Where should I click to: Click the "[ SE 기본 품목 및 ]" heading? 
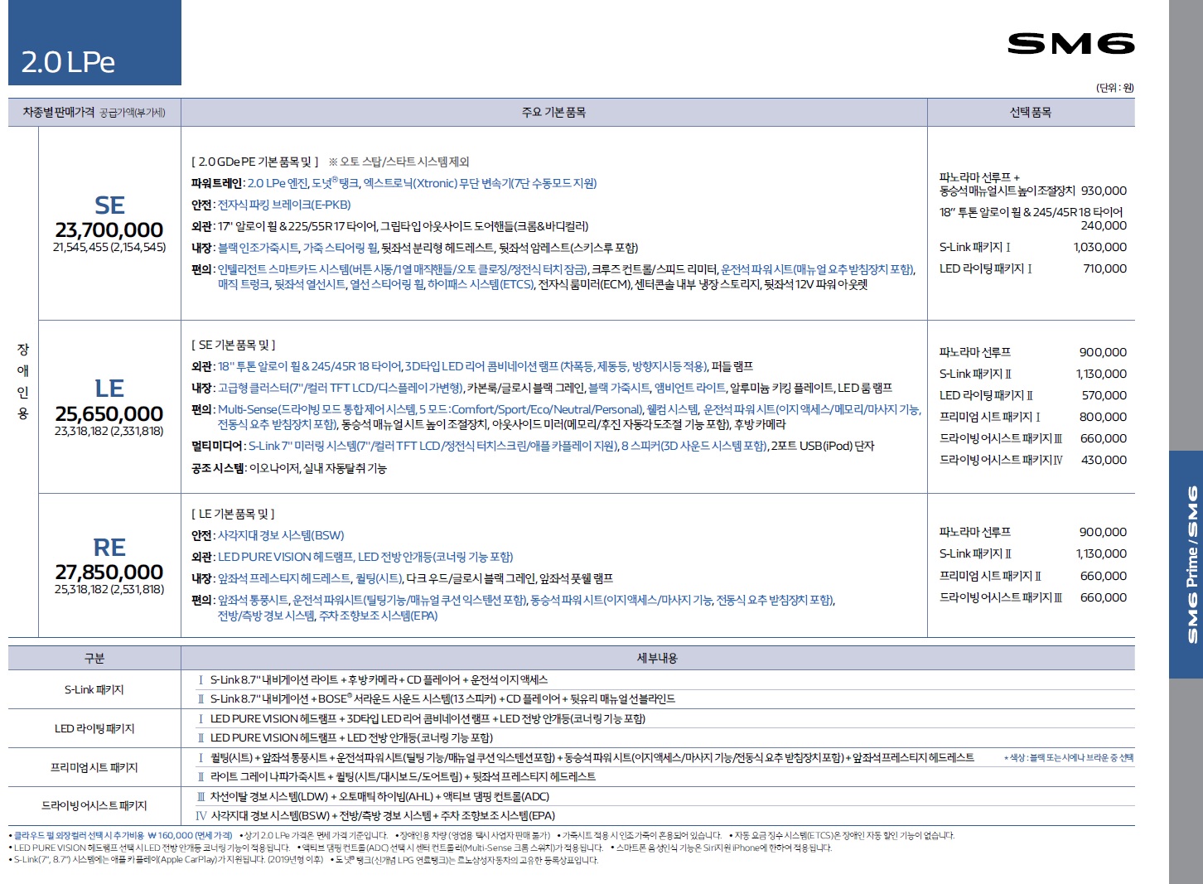pos(234,345)
